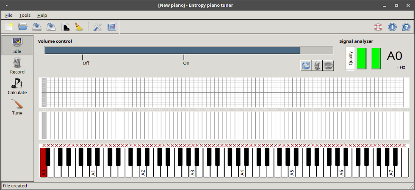Create a new piano file from toolbar

pyautogui.click(x=9, y=27)
